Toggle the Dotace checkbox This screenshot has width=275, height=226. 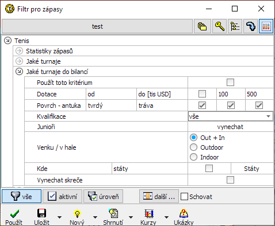pos(202,94)
